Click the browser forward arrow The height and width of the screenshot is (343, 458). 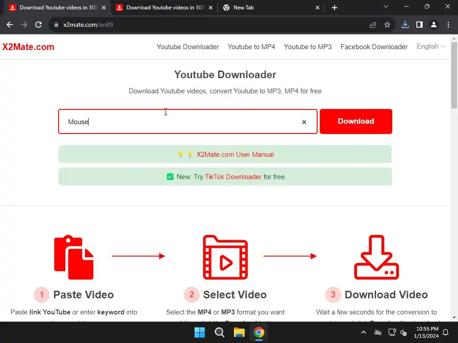(x=24, y=25)
